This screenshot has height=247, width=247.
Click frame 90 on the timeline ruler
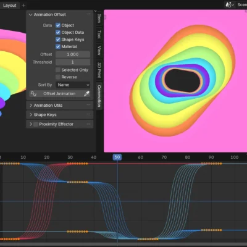point(211,157)
